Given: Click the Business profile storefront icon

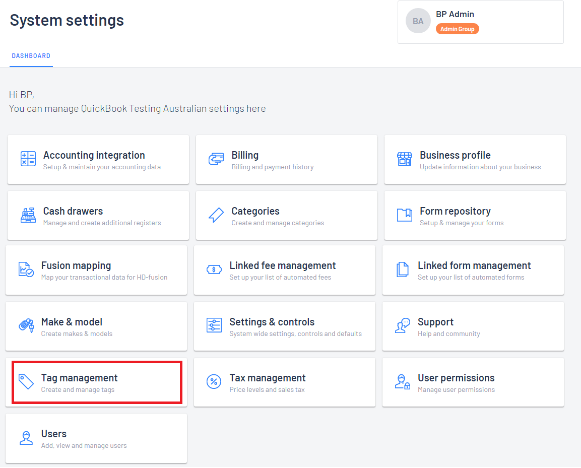Looking at the screenshot, I should (404, 159).
